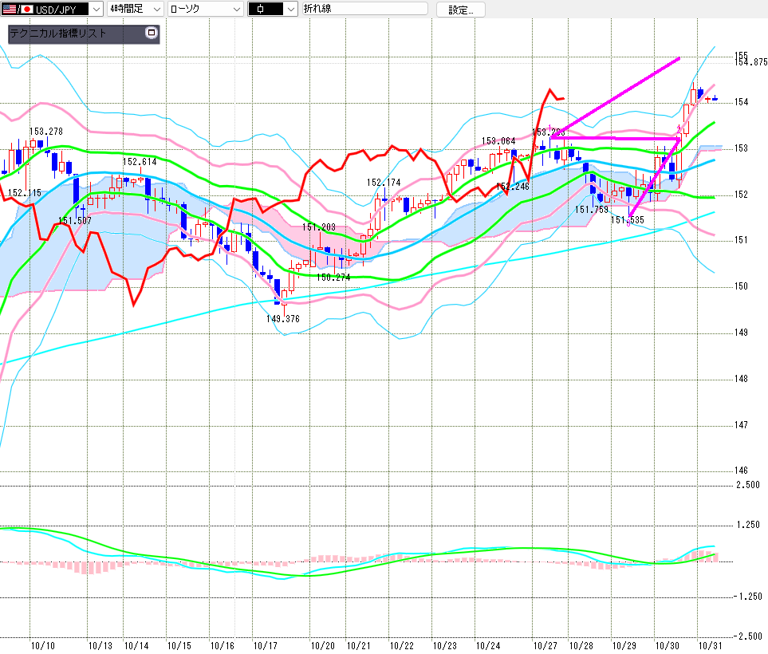Click the 154.875 current price label
Screen dimensions: 768x654
[750, 62]
